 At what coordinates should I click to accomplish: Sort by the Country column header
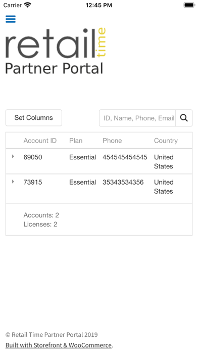[x=166, y=141]
